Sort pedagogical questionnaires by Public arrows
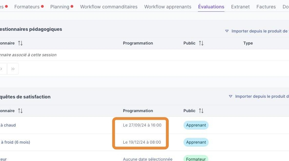This screenshot has width=289, height=161. (201, 43)
